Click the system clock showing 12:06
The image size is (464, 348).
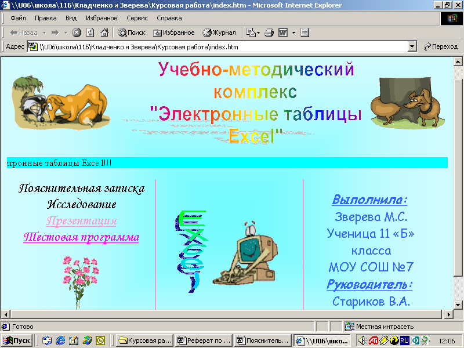point(447,341)
